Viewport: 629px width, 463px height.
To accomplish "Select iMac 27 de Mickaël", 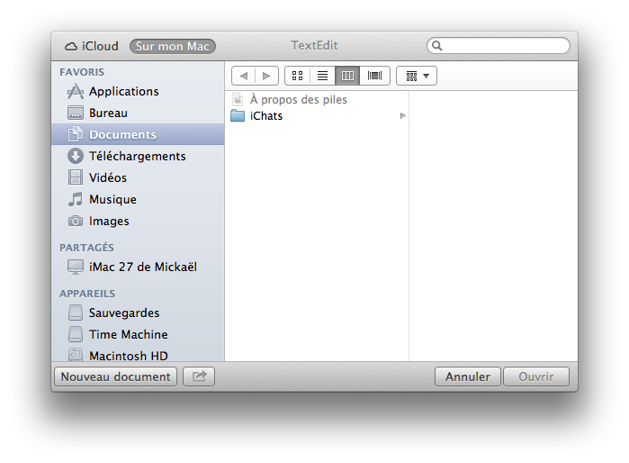I will (x=142, y=267).
